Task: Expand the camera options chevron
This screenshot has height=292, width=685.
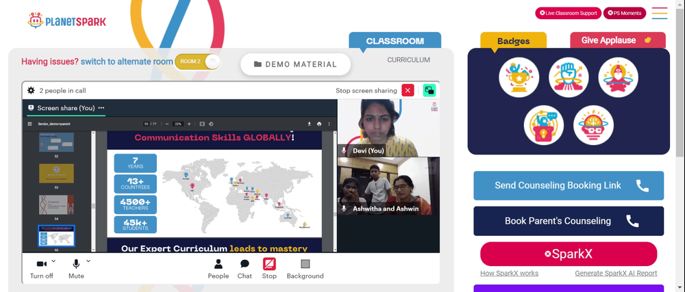Action: coord(53,261)
